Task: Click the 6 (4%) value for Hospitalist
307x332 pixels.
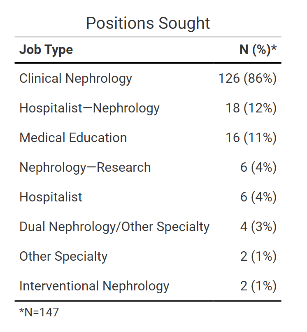Action: [258, 197]
